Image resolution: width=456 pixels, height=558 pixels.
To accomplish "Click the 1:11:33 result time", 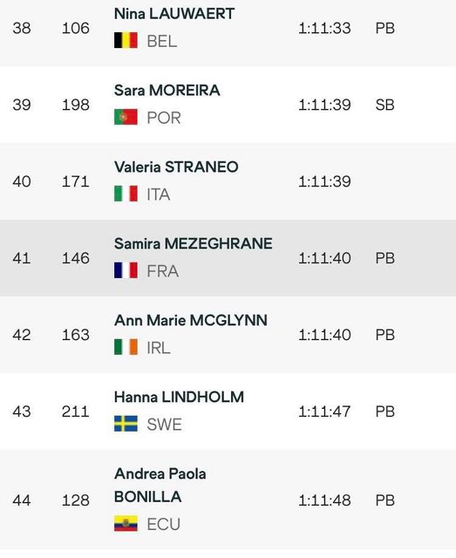I will coord(324,29).
